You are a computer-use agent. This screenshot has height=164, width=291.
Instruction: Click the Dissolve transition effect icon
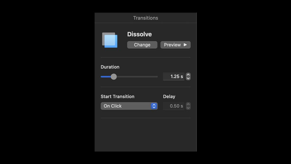[x=110, y=40]
